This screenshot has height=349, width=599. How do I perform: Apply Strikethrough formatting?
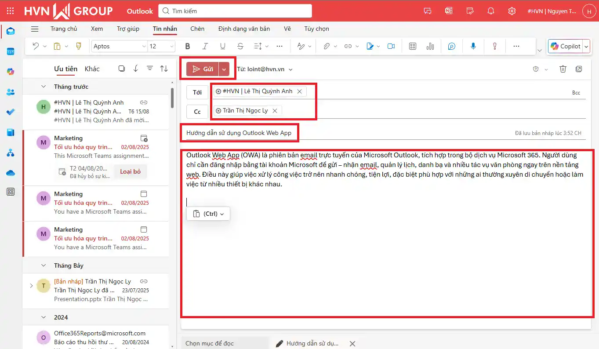[x=240, y=46]
